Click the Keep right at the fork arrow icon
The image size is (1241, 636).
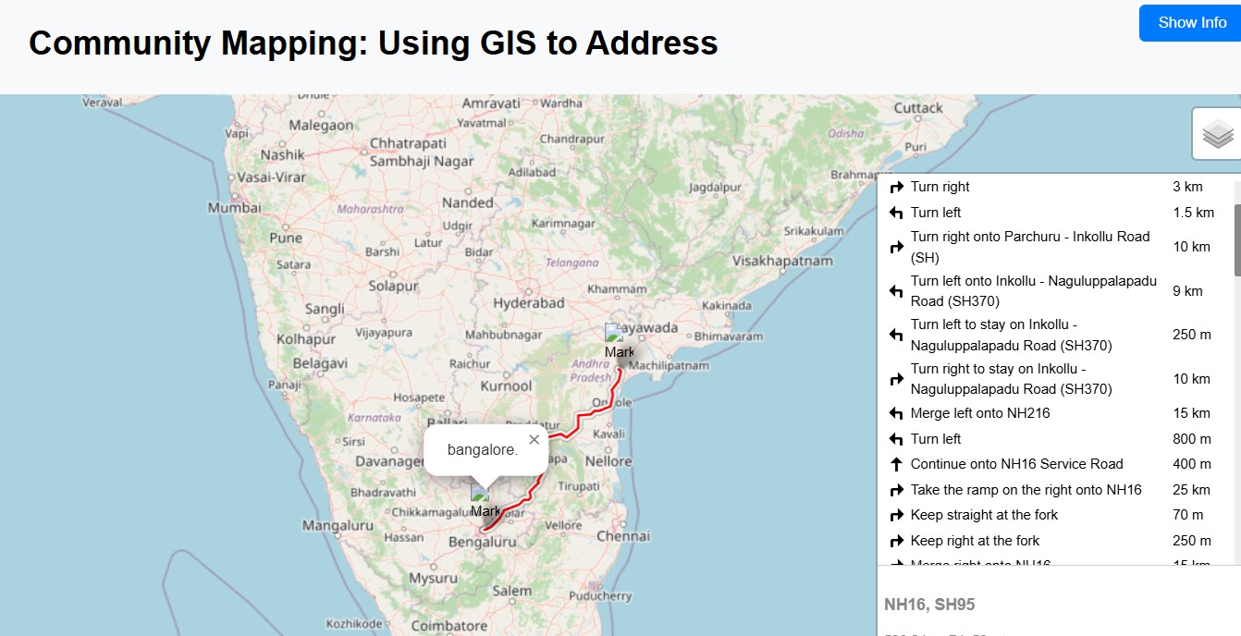[896, 541]
